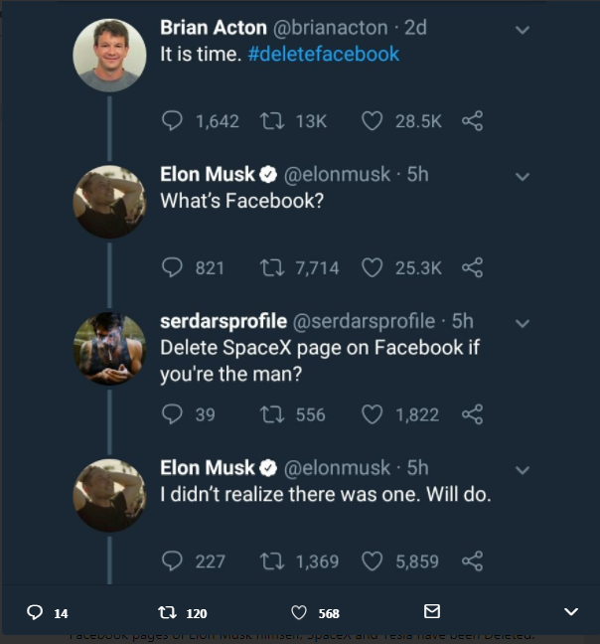Open more options on serdarsprofile's tweet

click(x=523, y=323)
